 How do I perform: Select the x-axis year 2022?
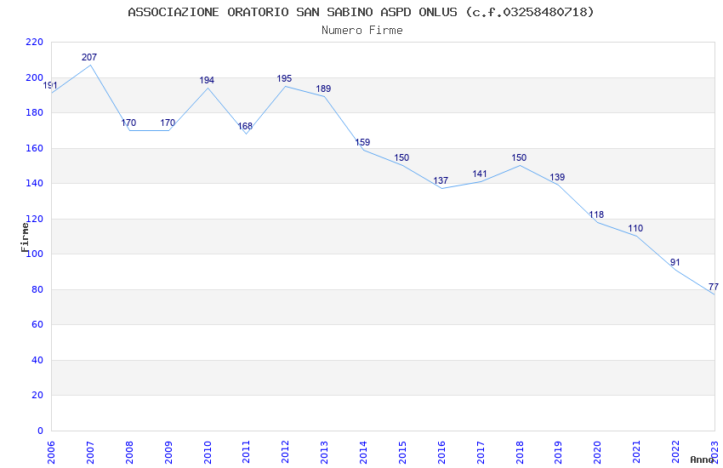675,452
